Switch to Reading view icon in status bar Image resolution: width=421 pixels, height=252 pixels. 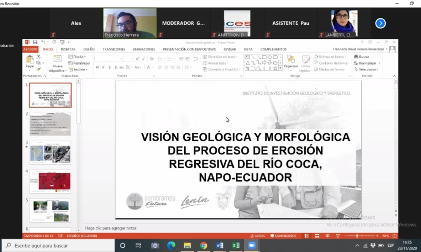(x=327, y=236)
